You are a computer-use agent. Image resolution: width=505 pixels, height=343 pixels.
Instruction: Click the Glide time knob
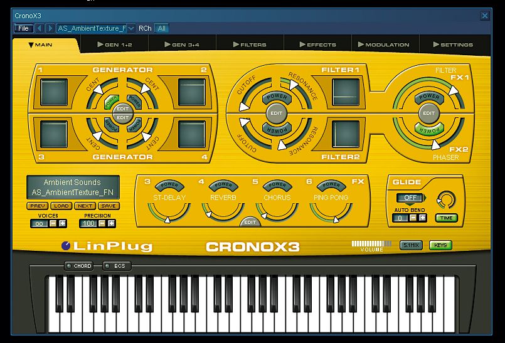point(446,200)
